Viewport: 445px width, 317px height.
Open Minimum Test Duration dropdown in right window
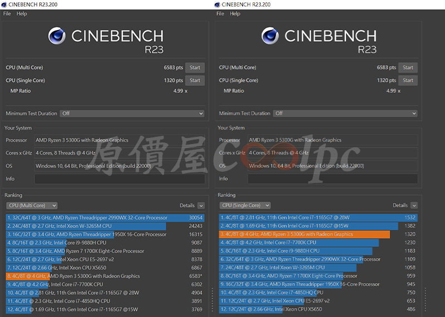coord(345,113)
